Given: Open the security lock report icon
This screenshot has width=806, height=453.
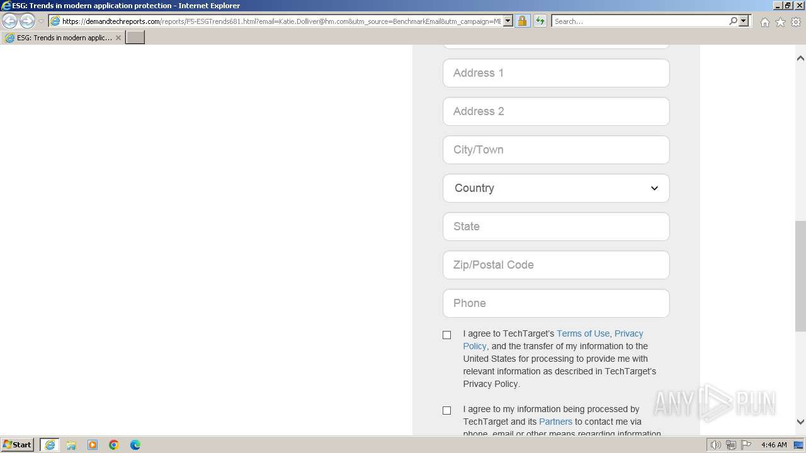Looking at the screenshot, I should pos(522,21).
